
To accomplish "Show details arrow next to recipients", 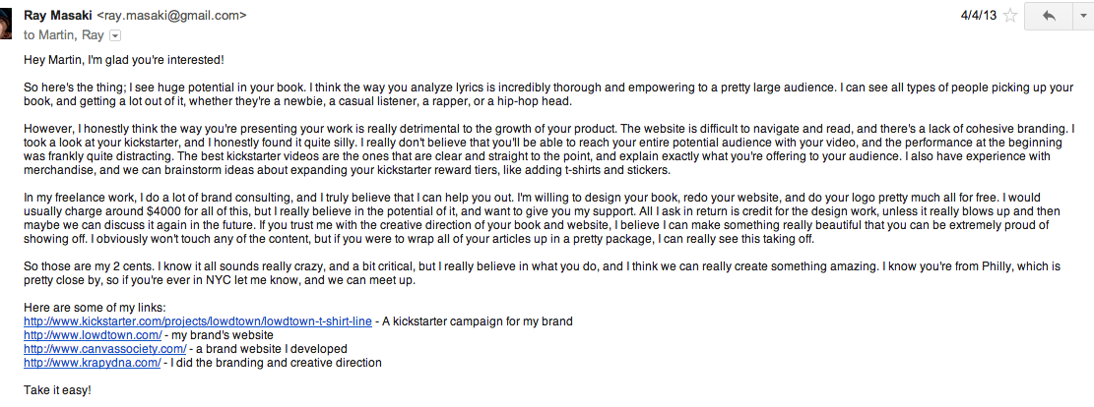I will pyautogui.click(x=115, y=34).
